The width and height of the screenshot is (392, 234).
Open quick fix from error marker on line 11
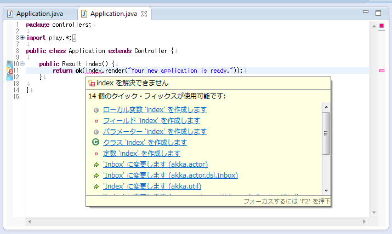pos(10,71)
